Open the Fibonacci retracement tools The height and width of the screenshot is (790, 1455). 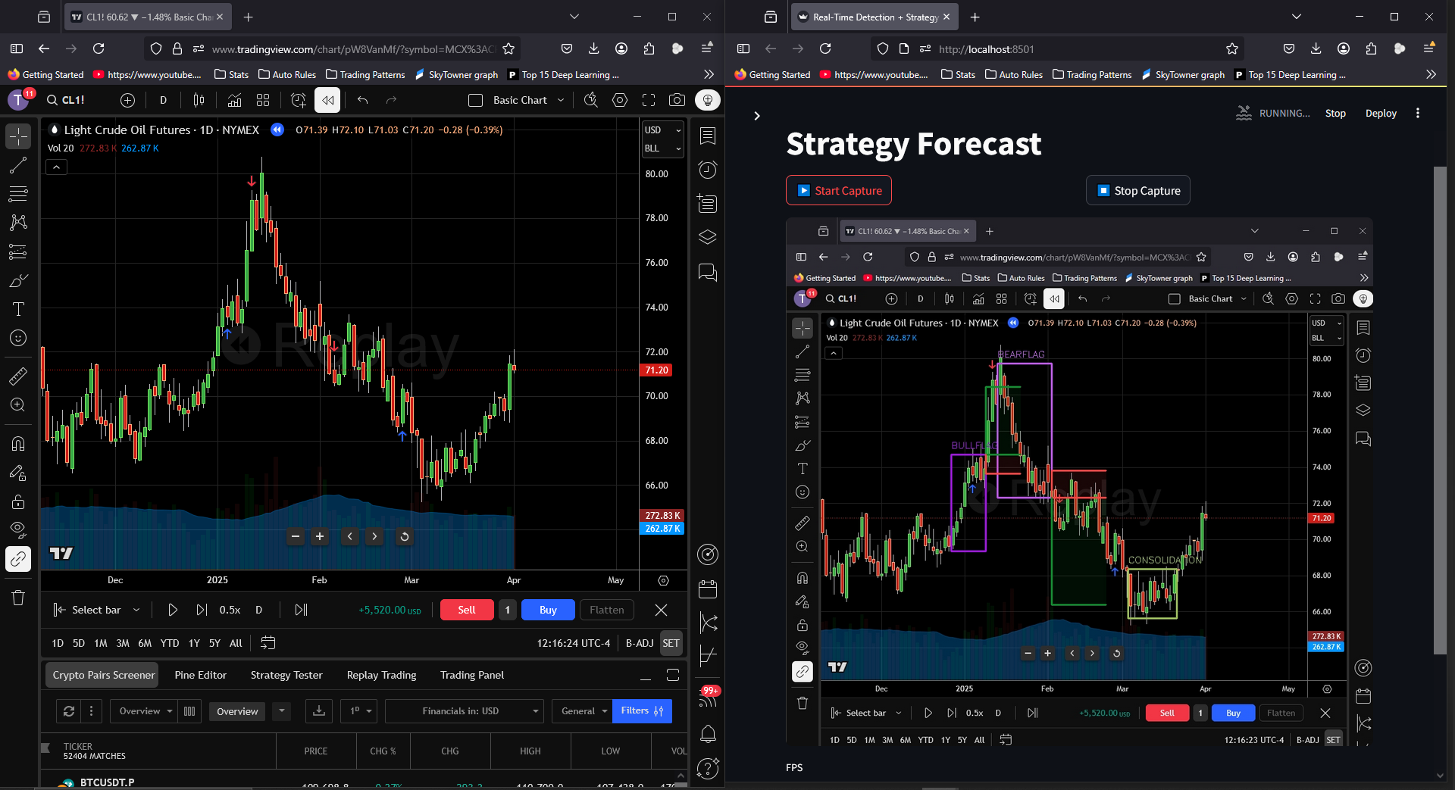[x=18, y=194]
